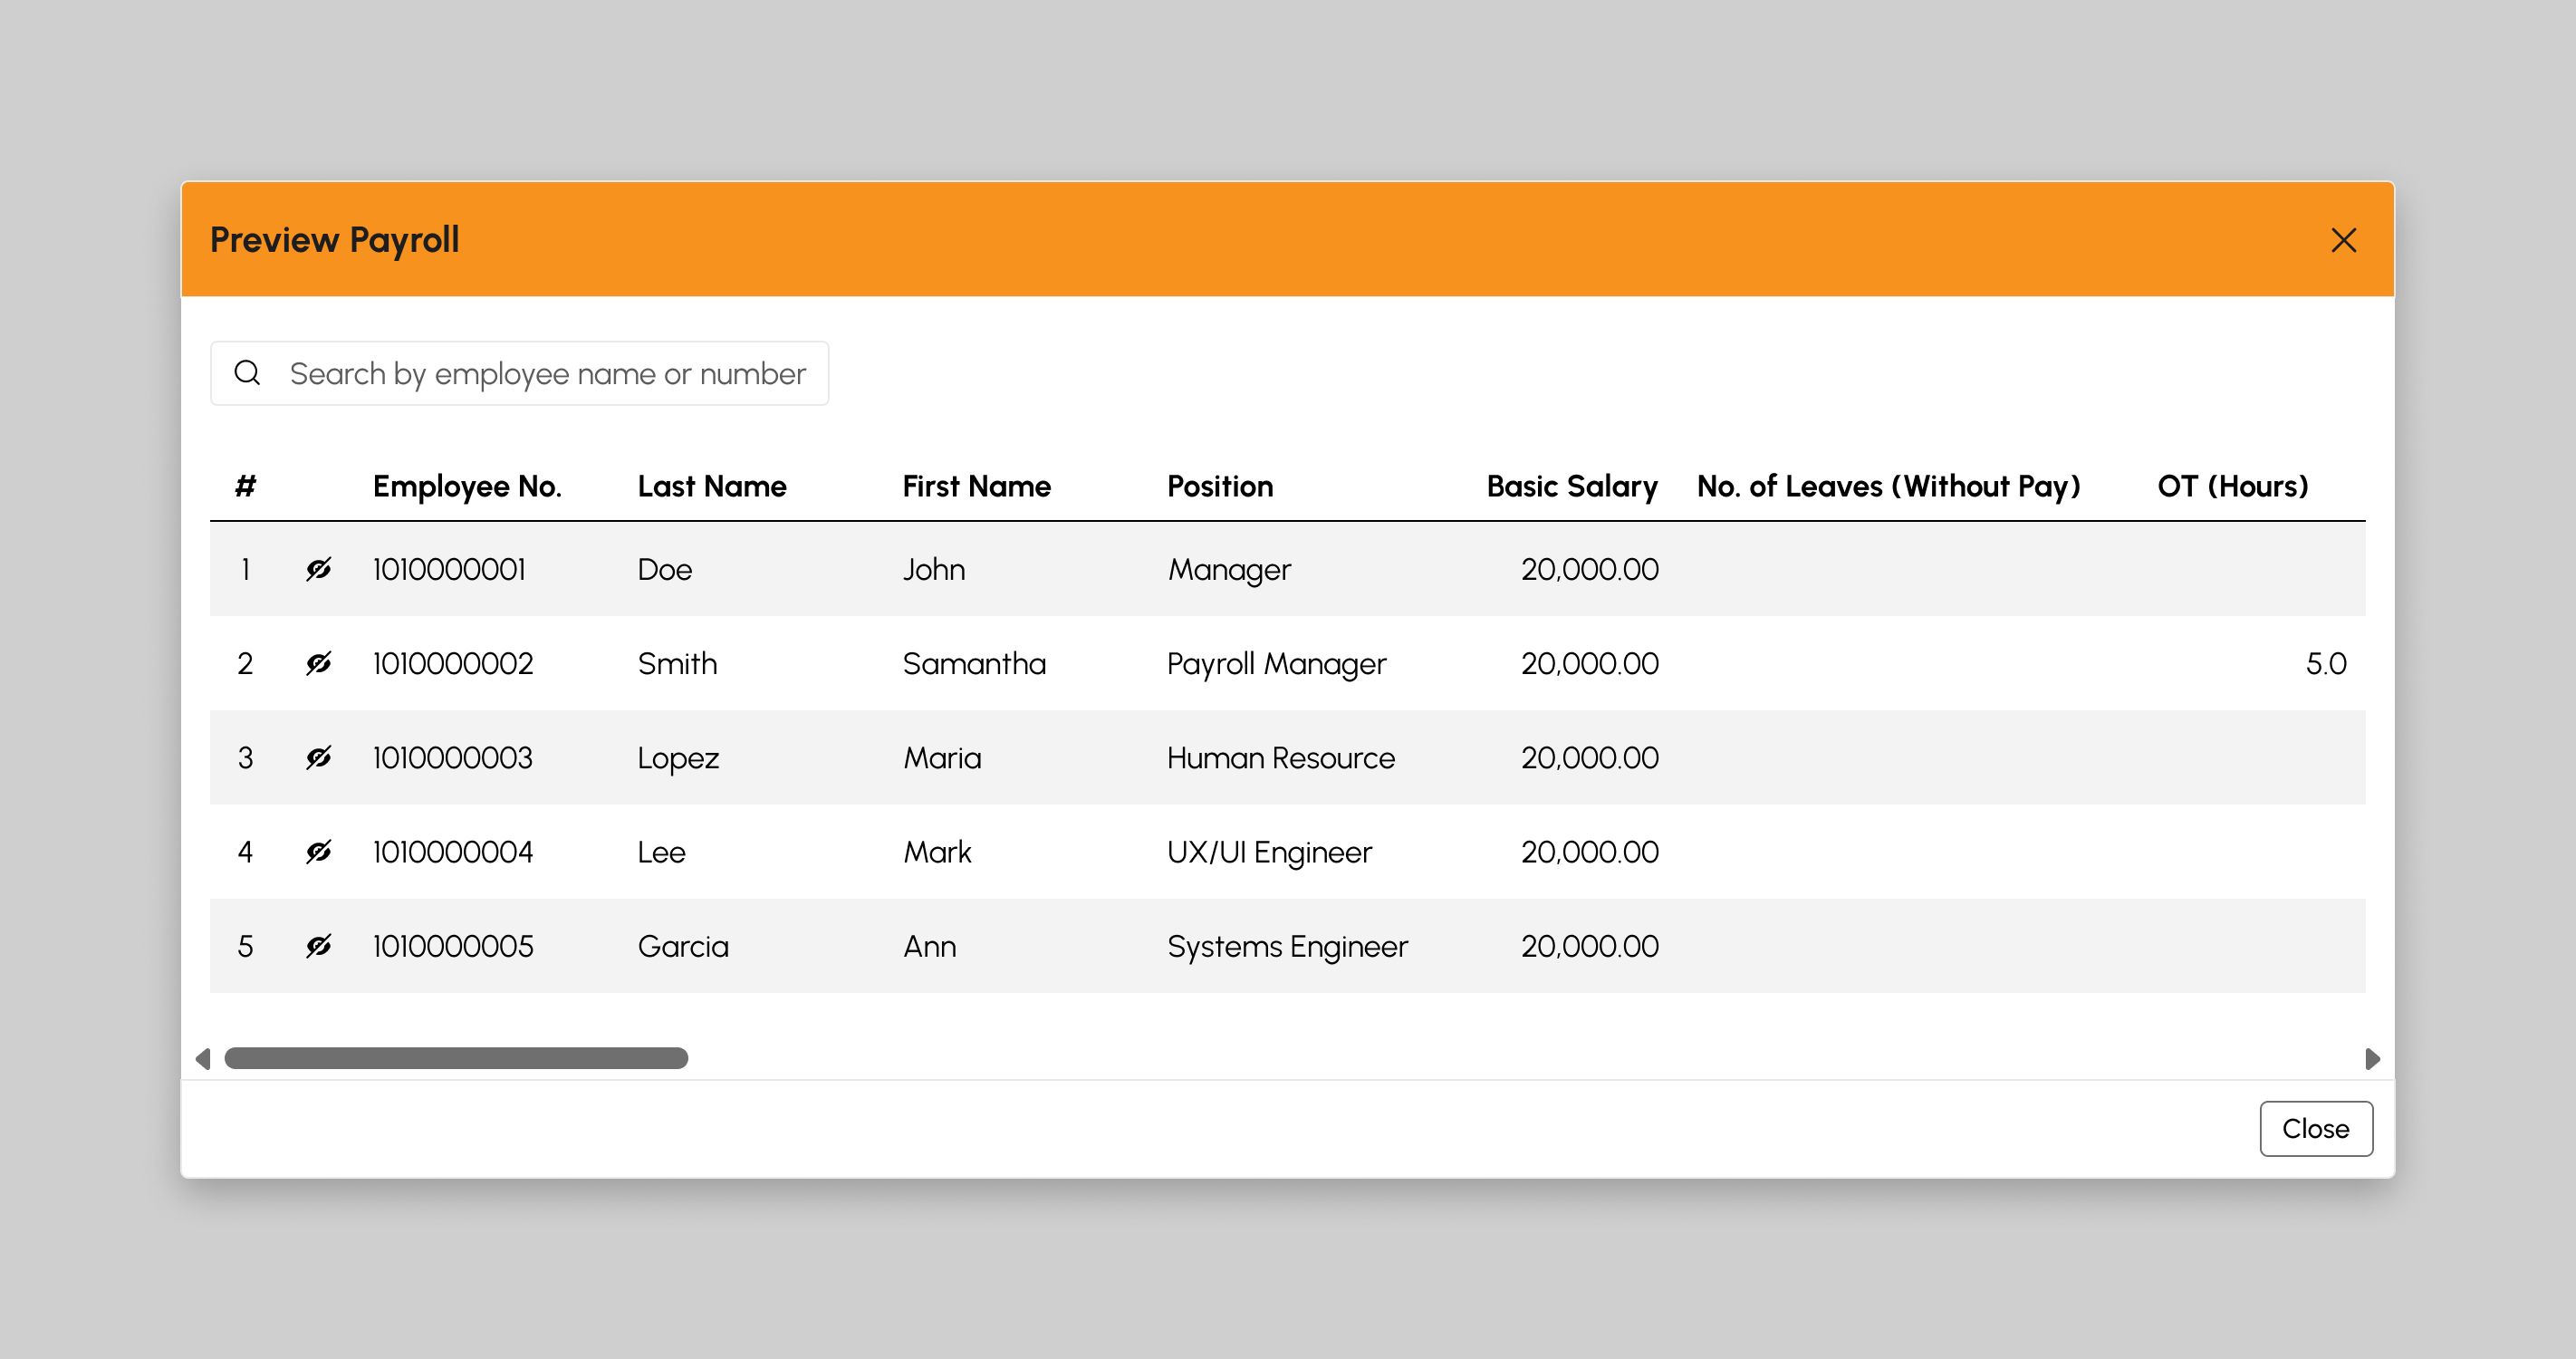Select employee number 1010000004

tap(453, 851)
